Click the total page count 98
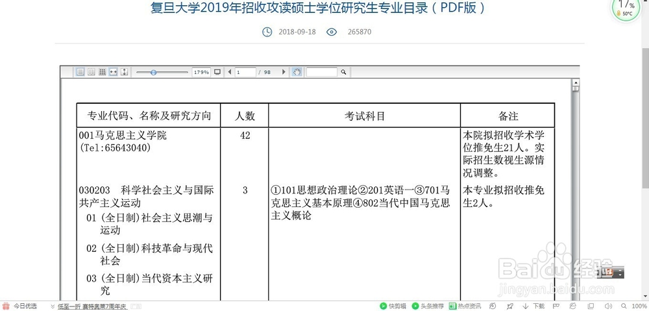The image size is (649, 311). click(x=267, y=72)
